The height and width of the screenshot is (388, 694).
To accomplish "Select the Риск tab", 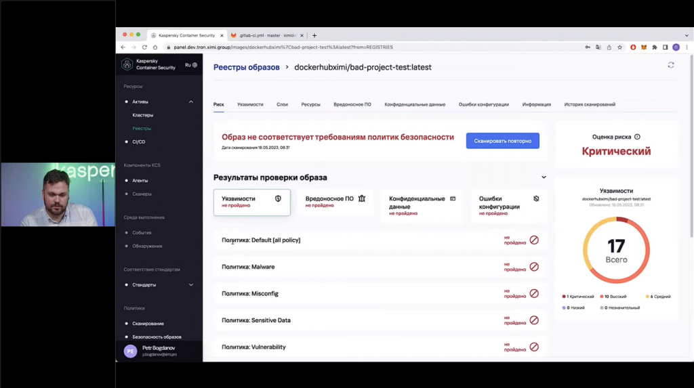I will tap(219, 104).
